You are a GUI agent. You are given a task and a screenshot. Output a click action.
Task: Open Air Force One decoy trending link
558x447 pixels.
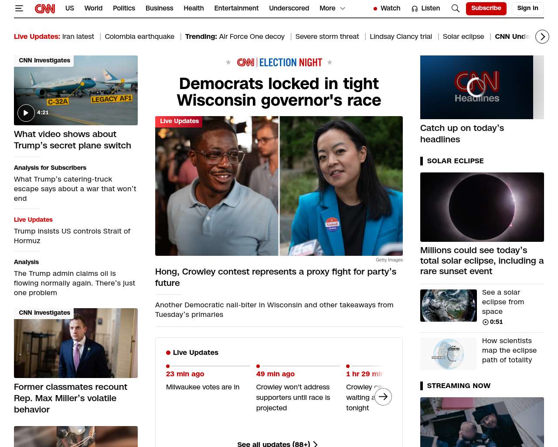click(x=252, y=37)
